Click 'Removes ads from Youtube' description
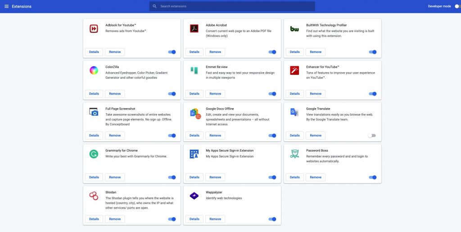The width and height of the screenshot is (461, 232). (126, 31)
